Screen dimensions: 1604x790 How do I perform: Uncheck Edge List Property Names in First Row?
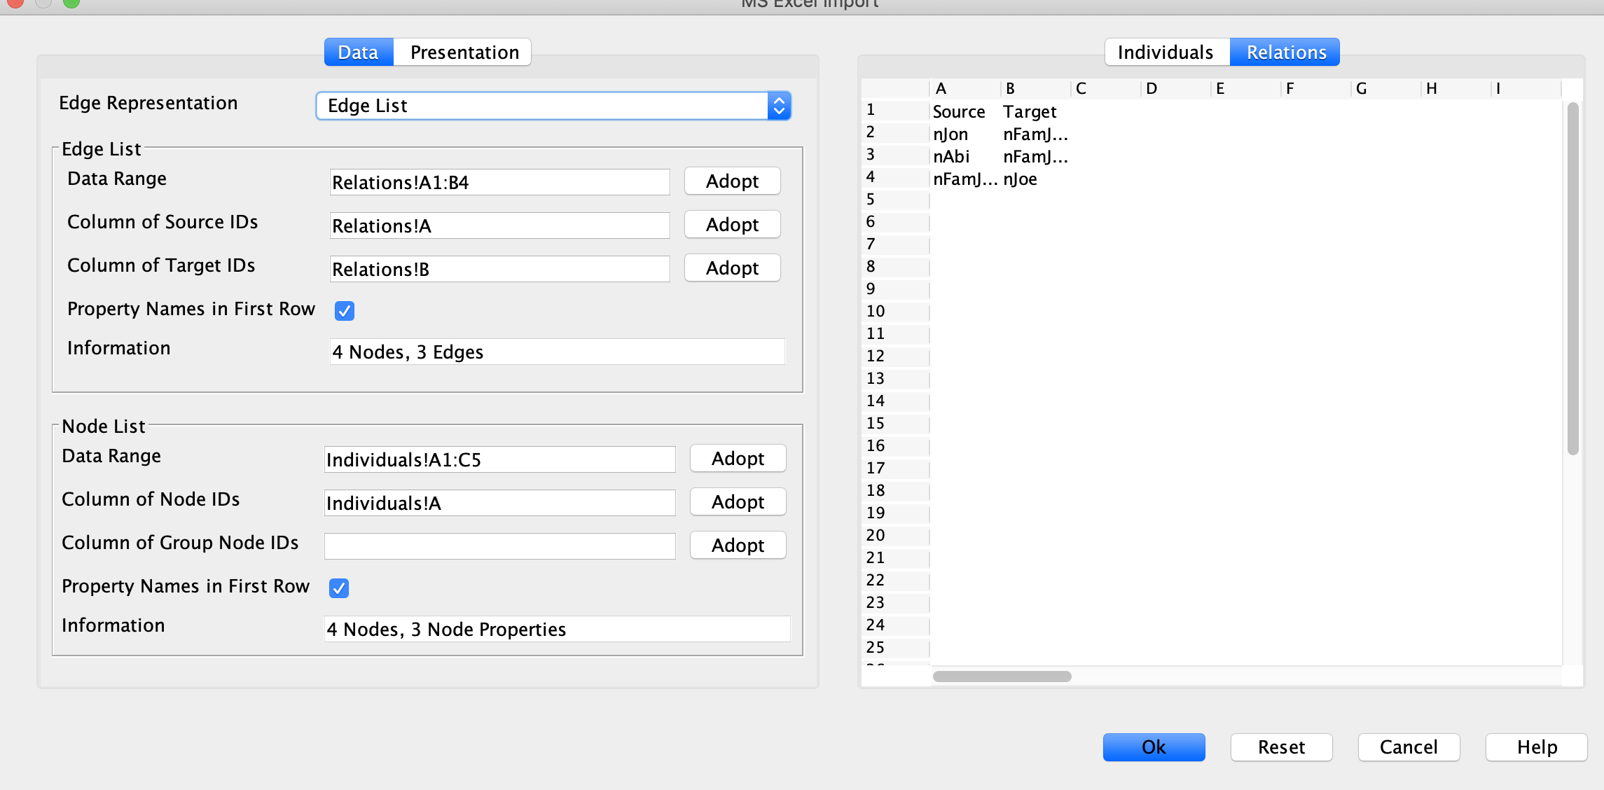pos(344,310)
